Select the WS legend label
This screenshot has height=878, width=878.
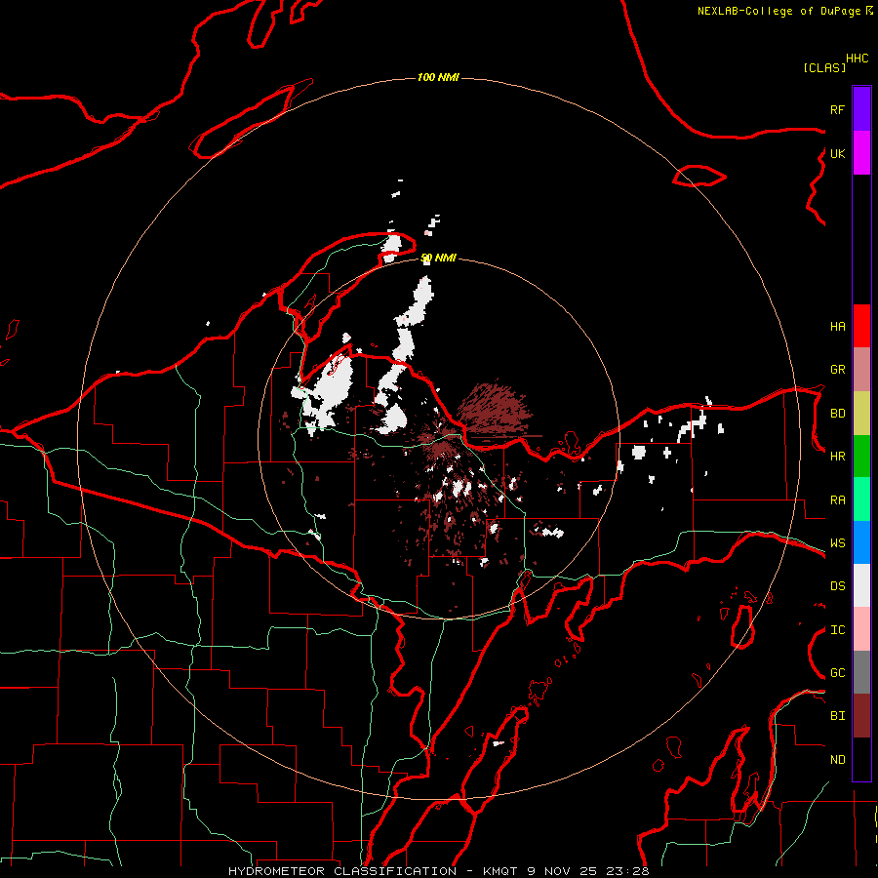coord(837,543)
